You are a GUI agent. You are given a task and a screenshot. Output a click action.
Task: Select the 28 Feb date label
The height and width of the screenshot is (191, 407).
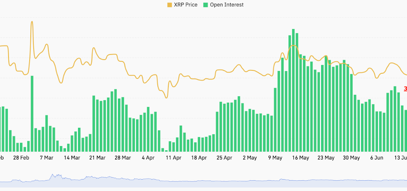[x=21, y=158]
